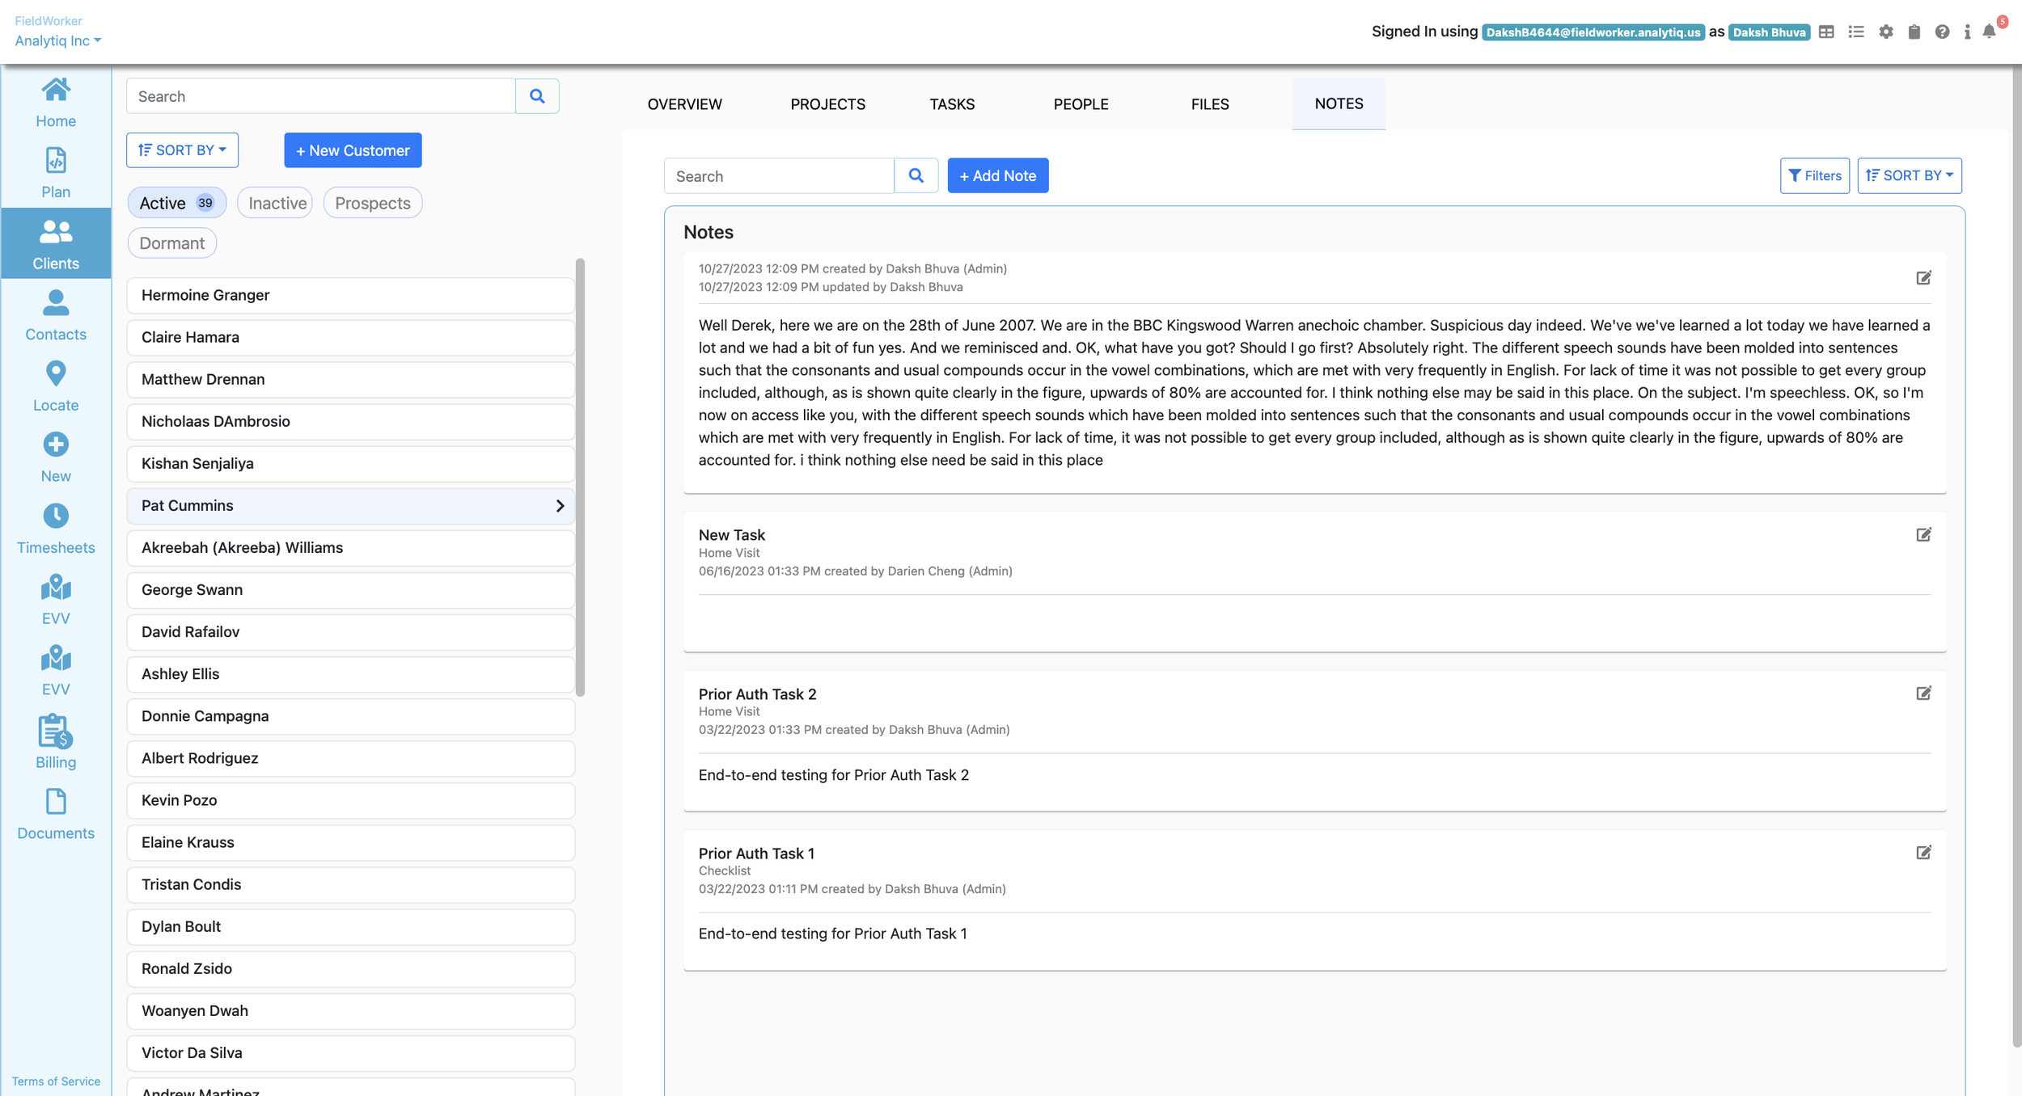
Task: Toggle the Inactive clients filter
Action: tap(277, 203)
